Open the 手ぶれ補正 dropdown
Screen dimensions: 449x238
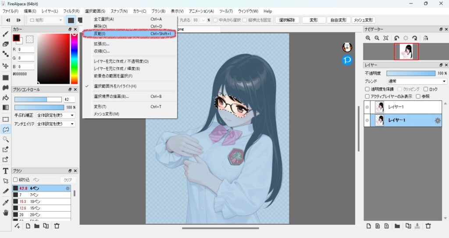click(x=56, y=115)
